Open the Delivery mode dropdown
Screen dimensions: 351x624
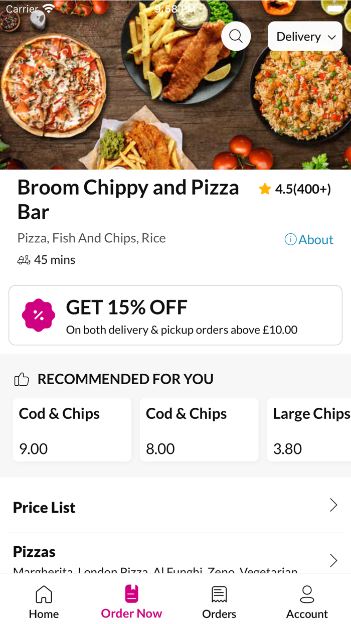point(304,36)
